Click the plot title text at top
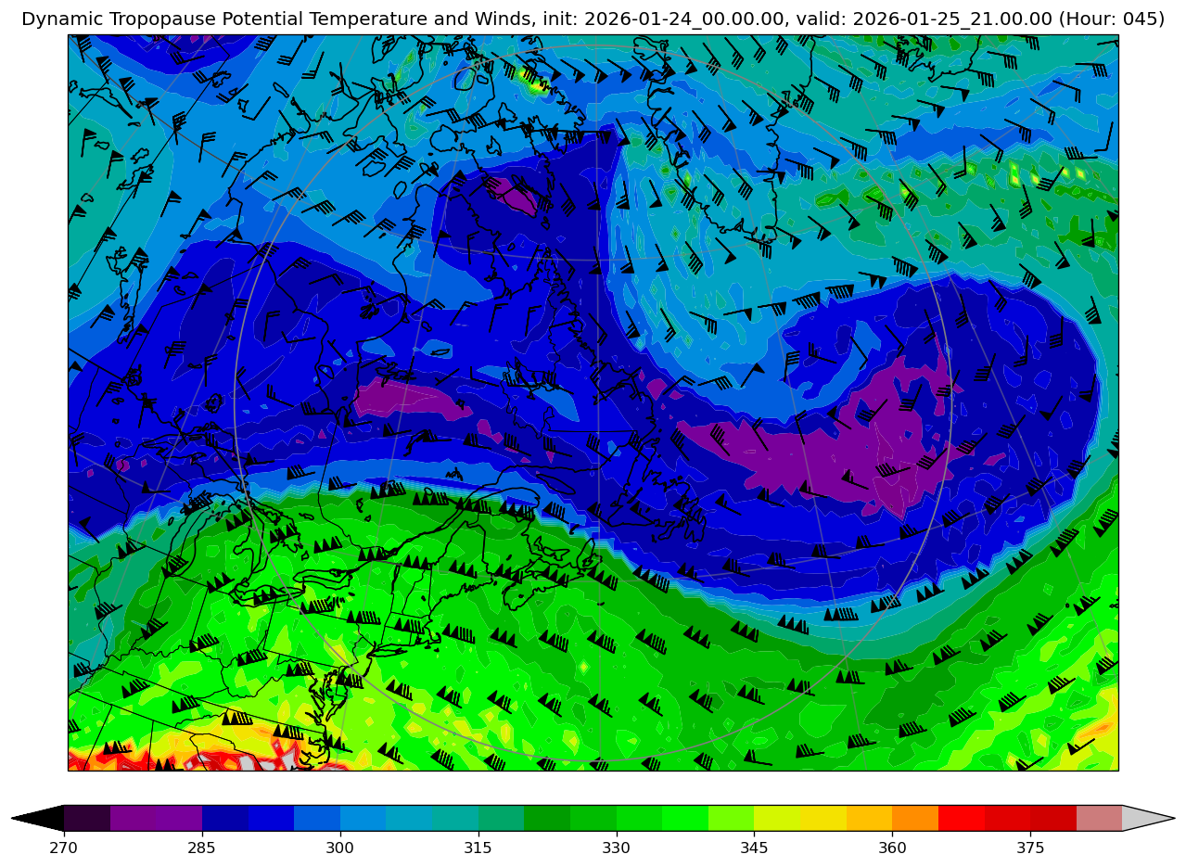The height and width of the screenshot is (867, 1186). (593, 19)
